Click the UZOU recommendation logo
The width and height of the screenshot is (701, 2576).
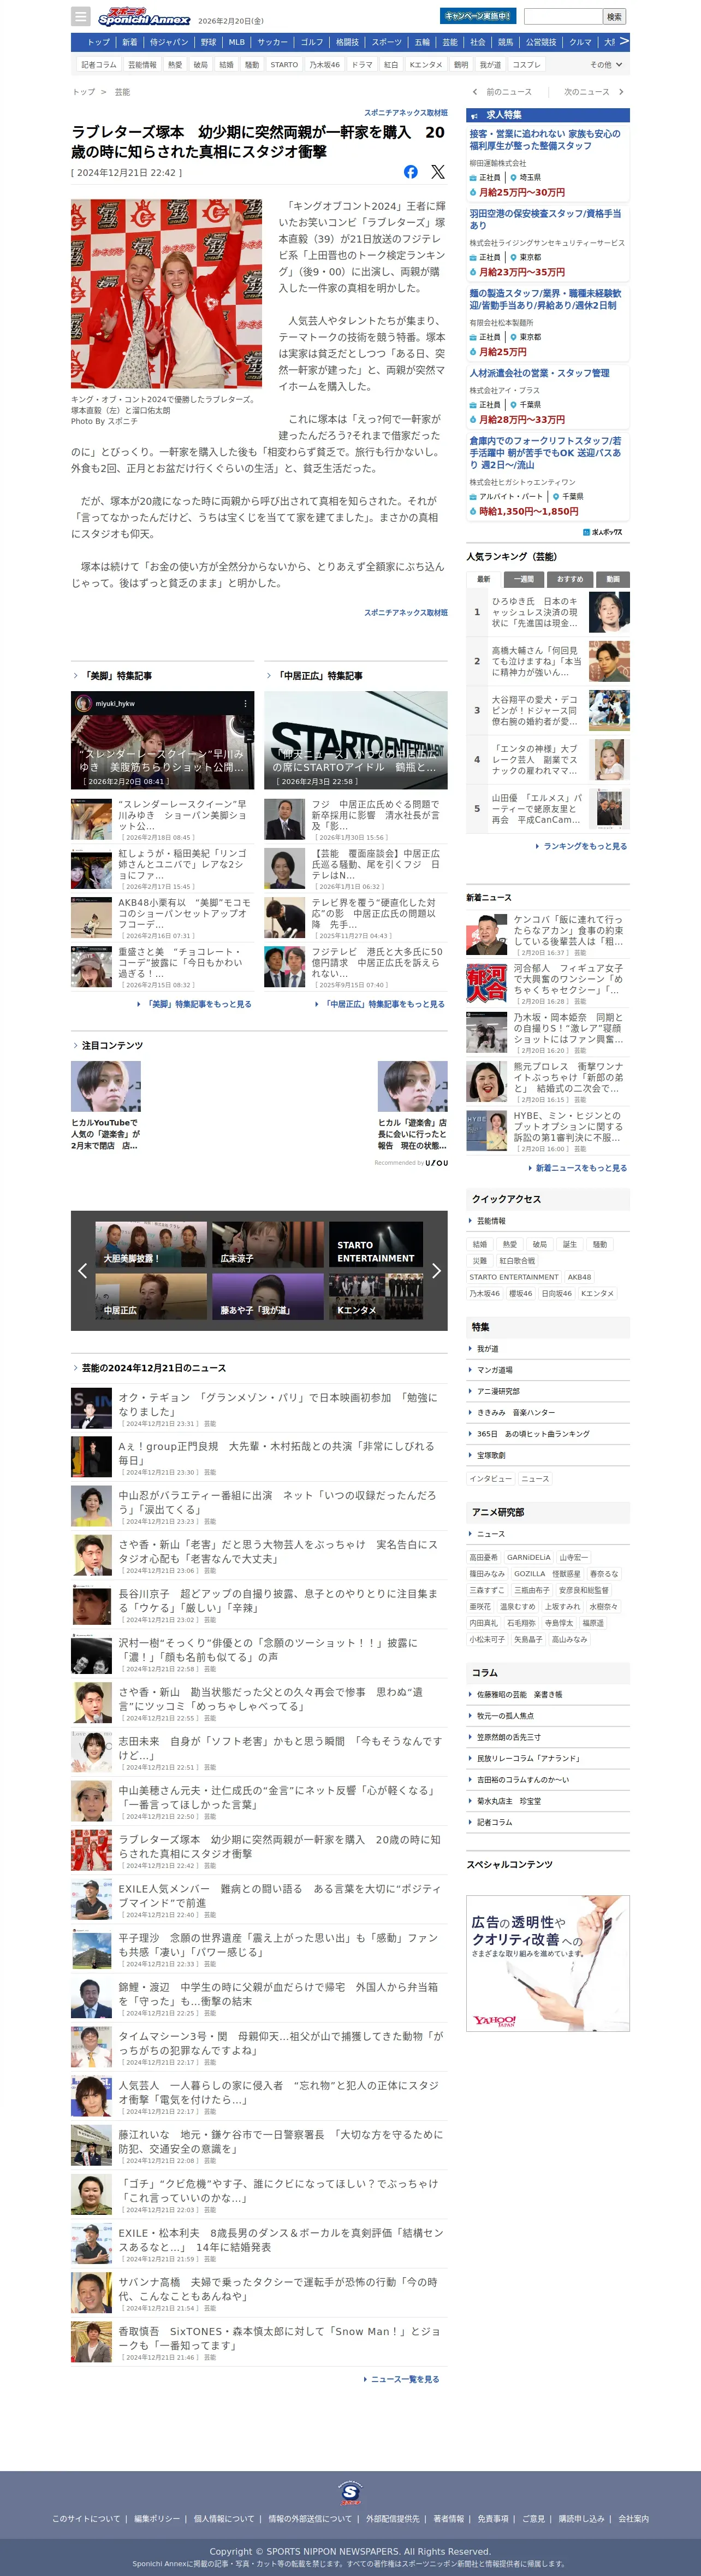pyautogui.click(x=436, y=1162)
